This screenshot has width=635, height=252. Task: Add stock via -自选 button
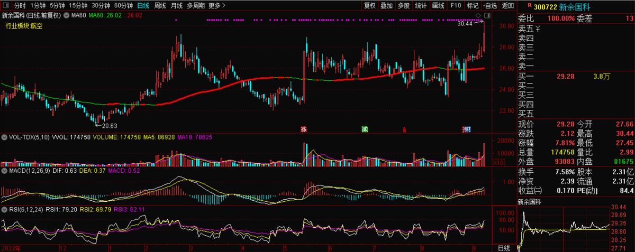pos(491,6)
